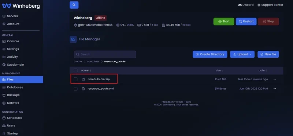The height and width of the screenshot is (136, 293).
Task: Open the Backups page
Action: pos(11,95)
